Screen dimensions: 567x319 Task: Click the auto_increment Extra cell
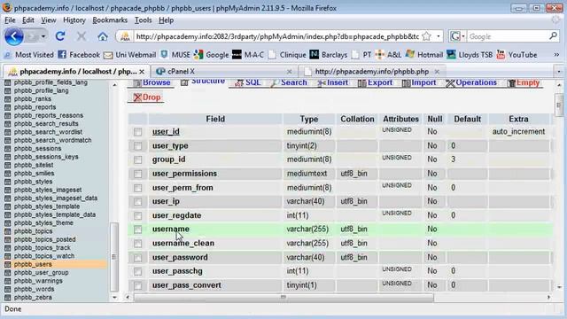point(518,132)
